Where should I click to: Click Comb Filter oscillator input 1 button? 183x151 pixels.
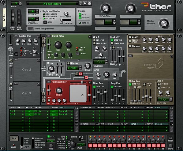click(43, 38)
